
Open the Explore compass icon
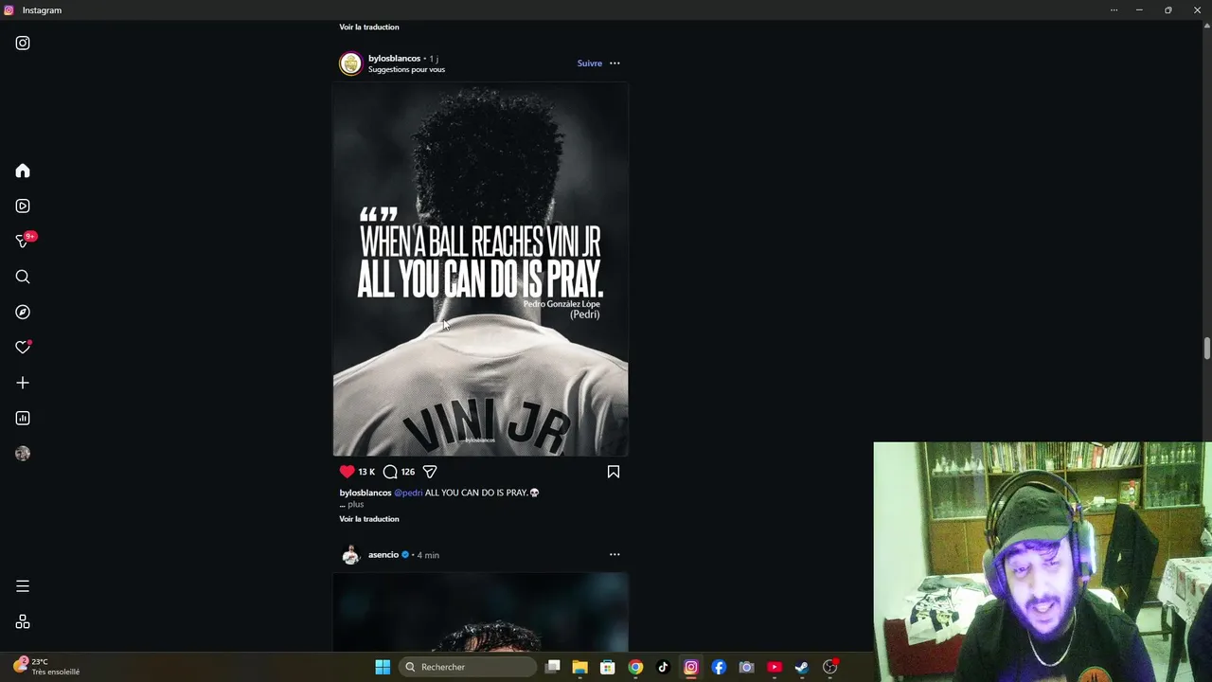click(23, 312)
